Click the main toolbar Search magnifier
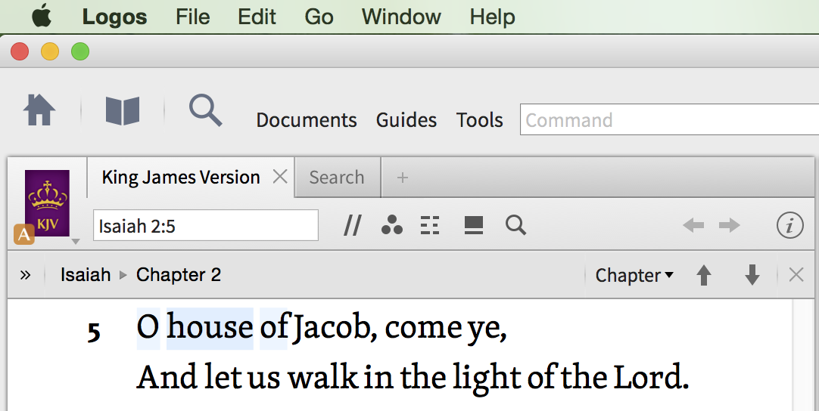819x411 pixels. point(205,110)
